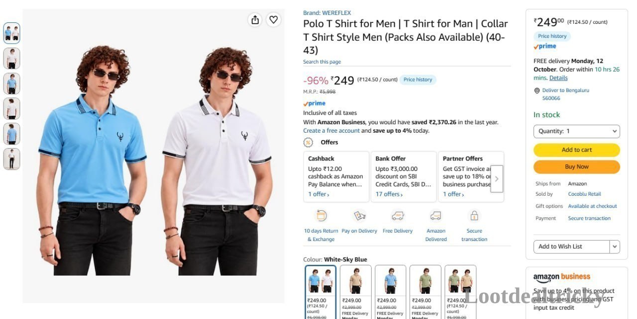This screenshot has height=319, width=637.
Task: Expand the Add to Wish List arrow
Action: 615,246
